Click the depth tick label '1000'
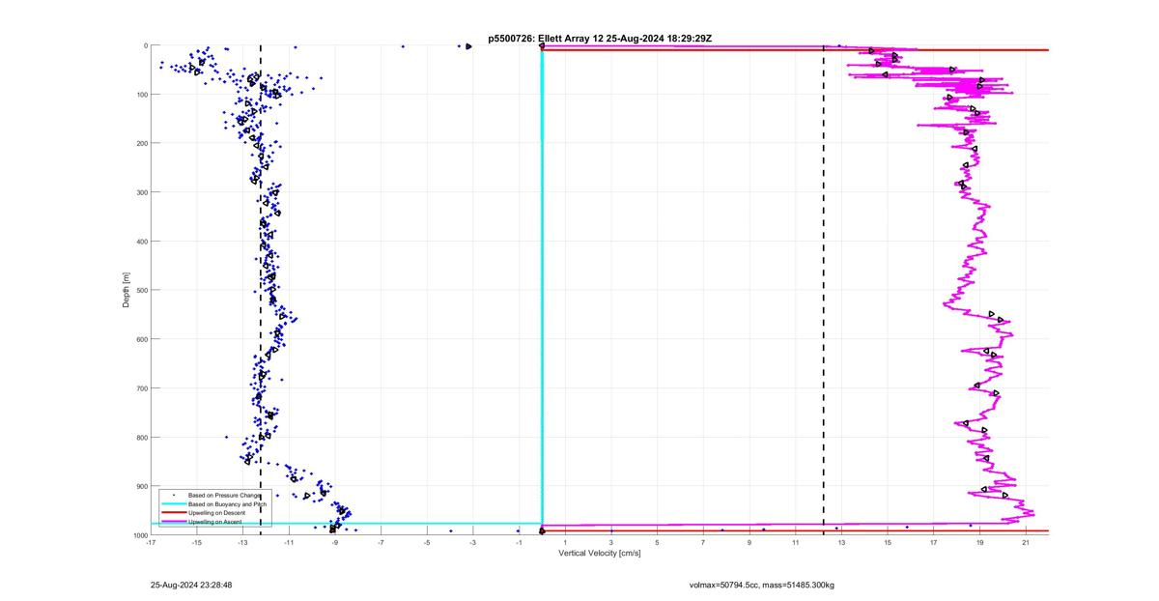Viewport: 1159px width, 601px height. tap(139, 535)
